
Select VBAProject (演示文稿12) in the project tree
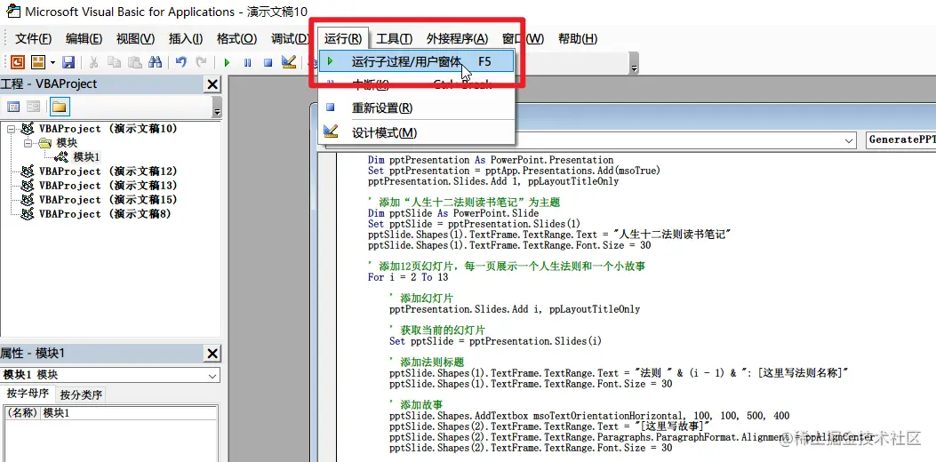coord(108,171)
